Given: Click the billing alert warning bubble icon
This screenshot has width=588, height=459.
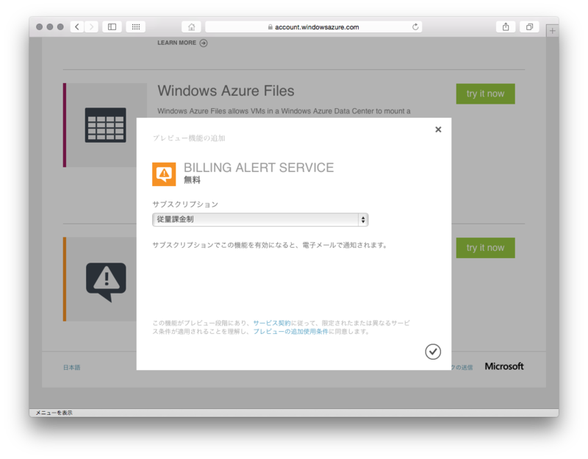Looking at the screenshot, I should point(106,282).
